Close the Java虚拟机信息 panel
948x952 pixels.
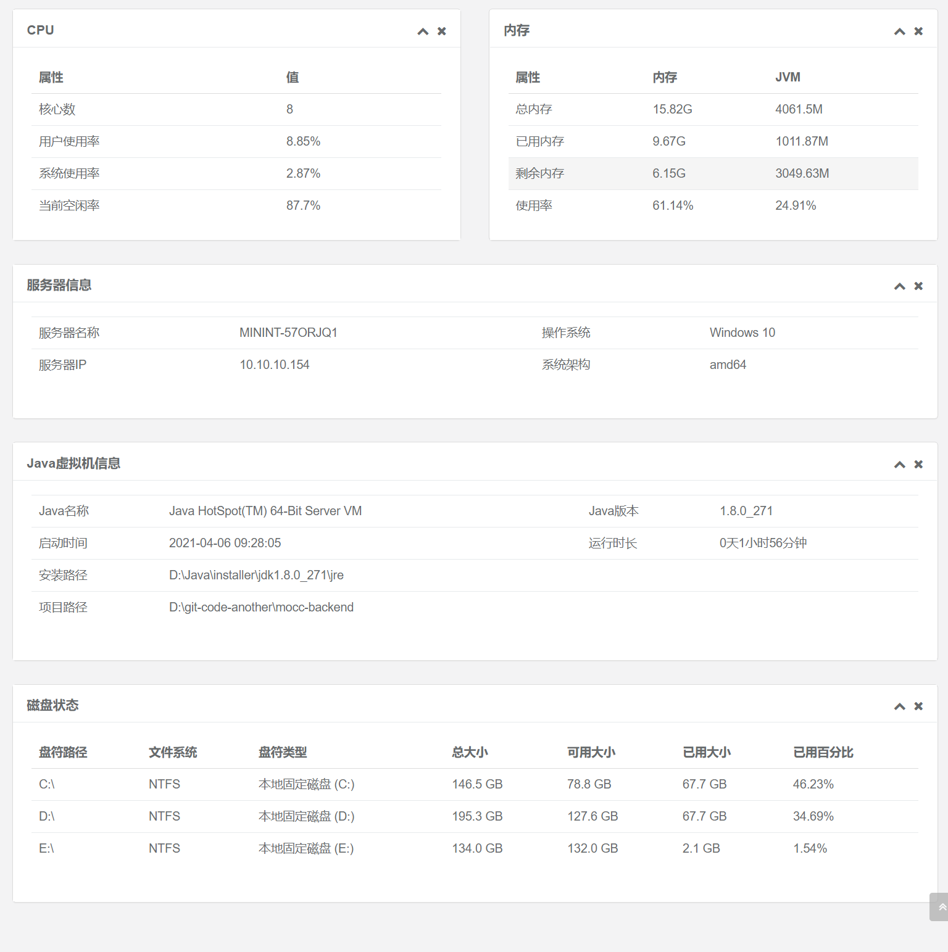point(918,464)
